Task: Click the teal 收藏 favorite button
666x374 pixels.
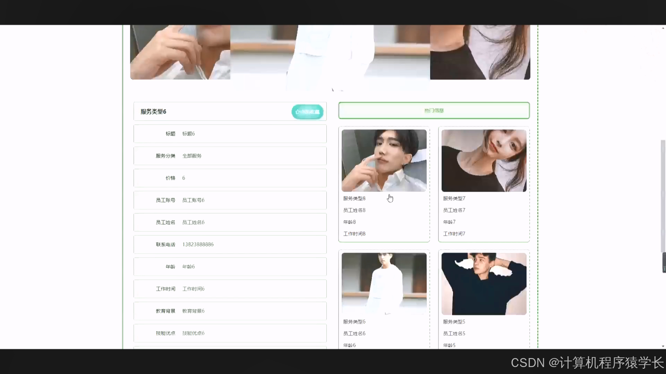Action: pyautogui.click(x=307, y=112)
